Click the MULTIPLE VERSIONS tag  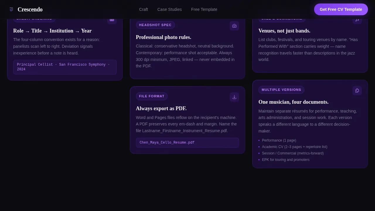point(281,90)
